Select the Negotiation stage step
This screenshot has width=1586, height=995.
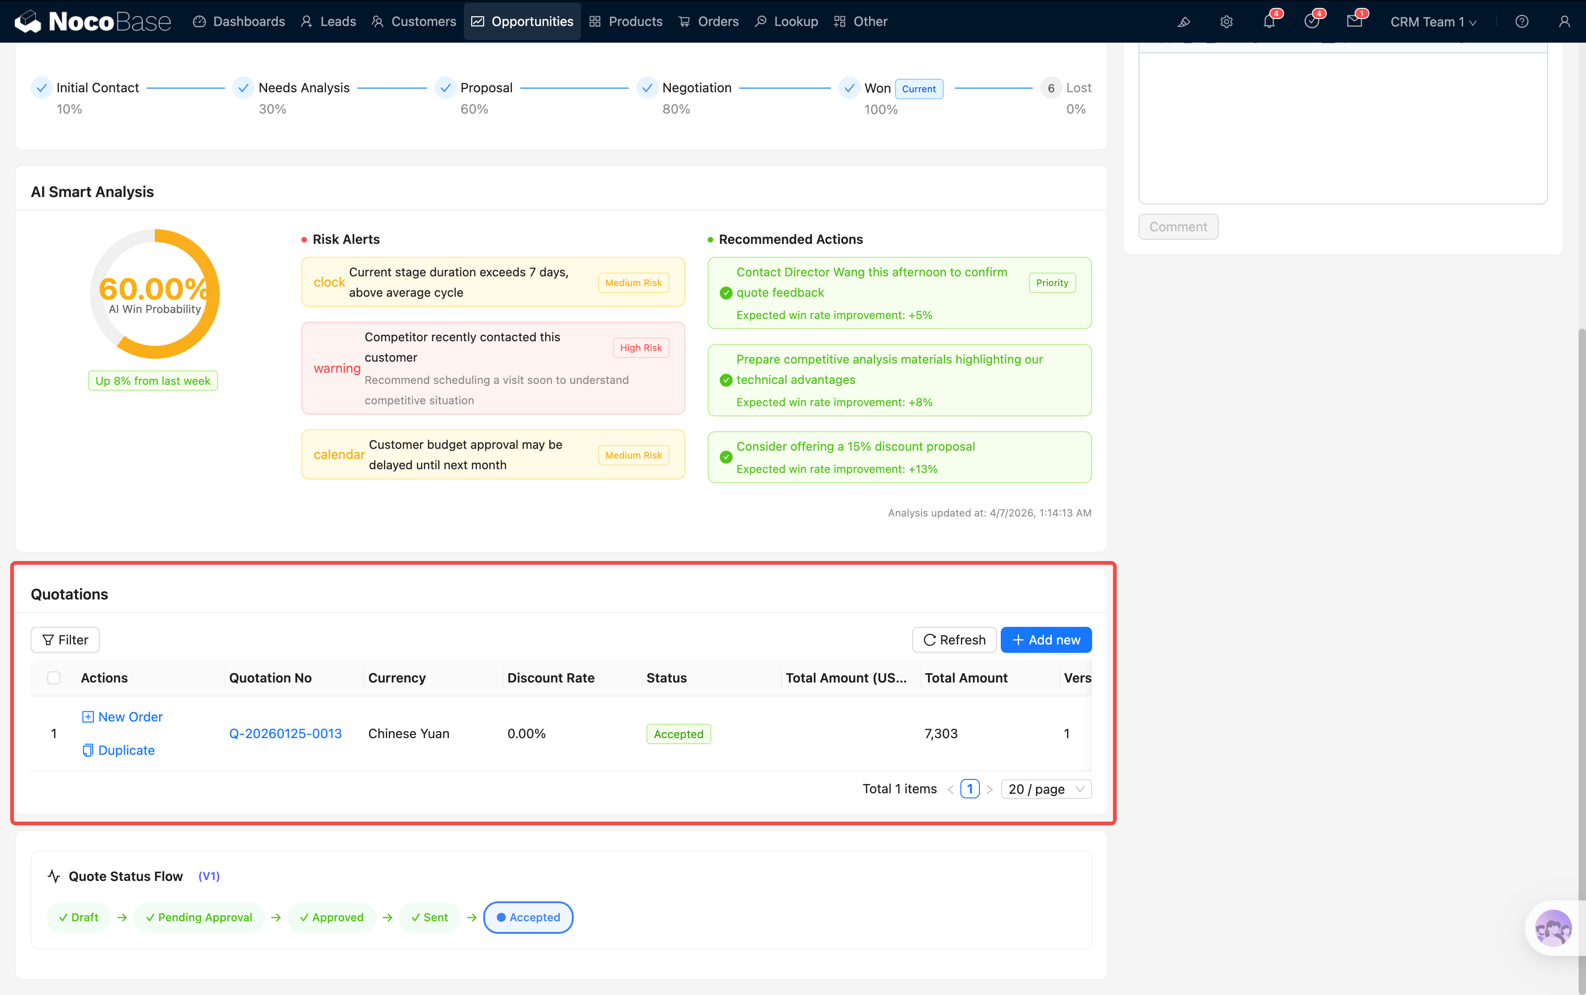pyautogui.click(x=696, y=88)
